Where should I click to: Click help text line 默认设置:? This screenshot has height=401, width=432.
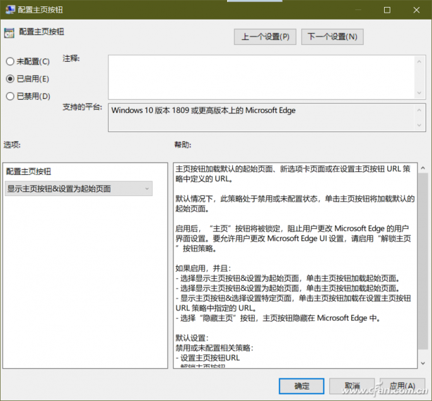coord(192,338)
